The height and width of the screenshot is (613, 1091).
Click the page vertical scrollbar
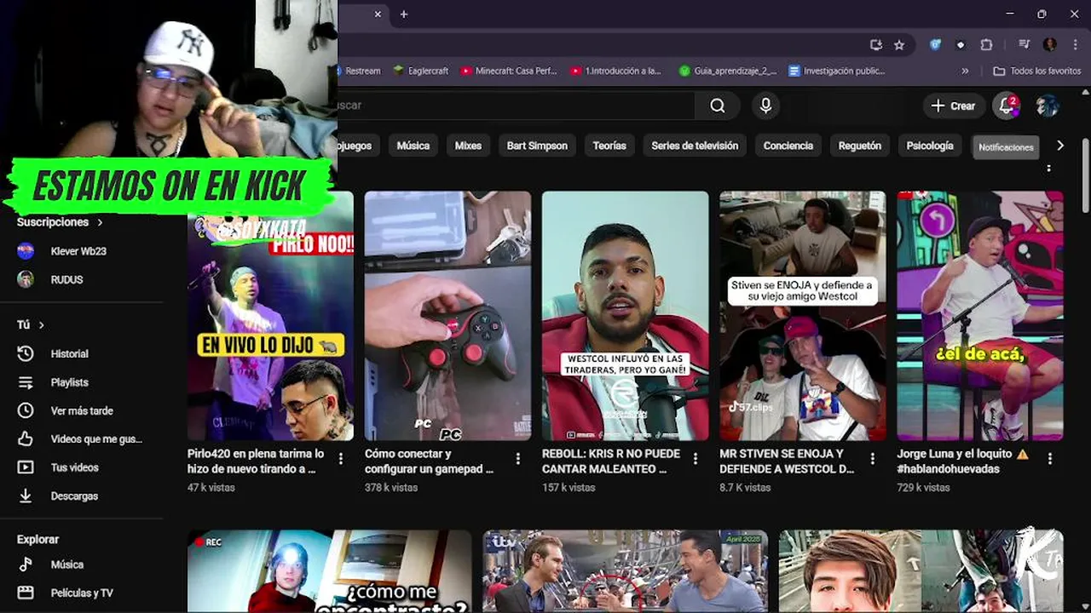1085,175
